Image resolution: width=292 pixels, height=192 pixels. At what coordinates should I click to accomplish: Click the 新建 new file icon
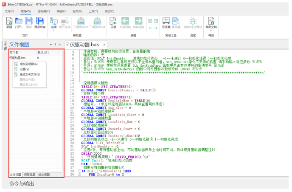pyautogui.click(x=9, y=21)
